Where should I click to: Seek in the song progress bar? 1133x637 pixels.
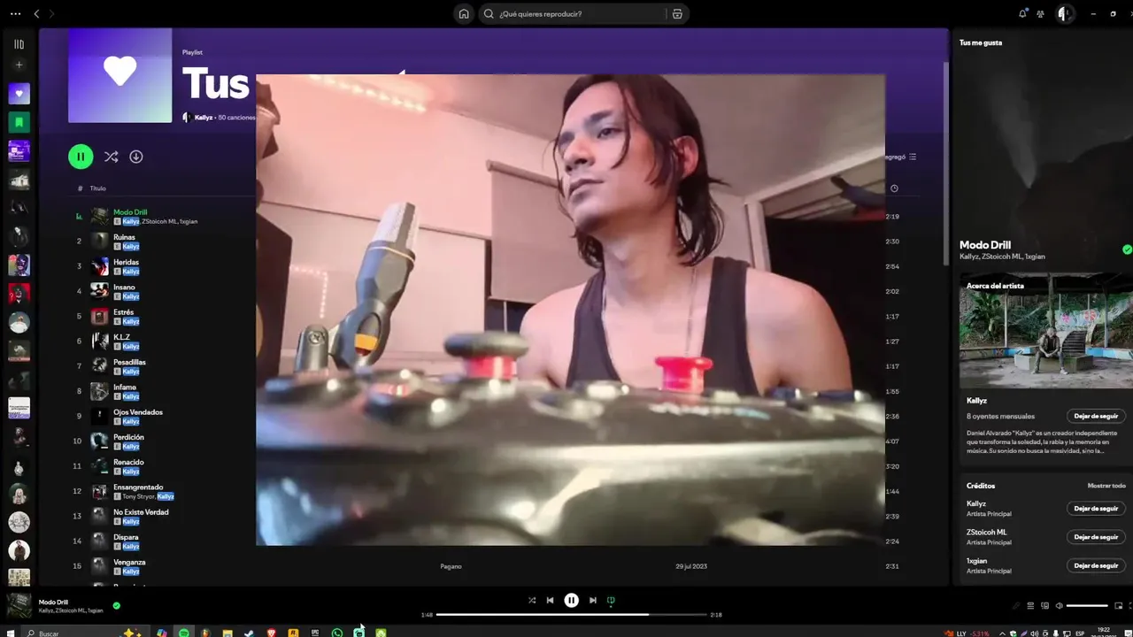[x=571, y=614]
